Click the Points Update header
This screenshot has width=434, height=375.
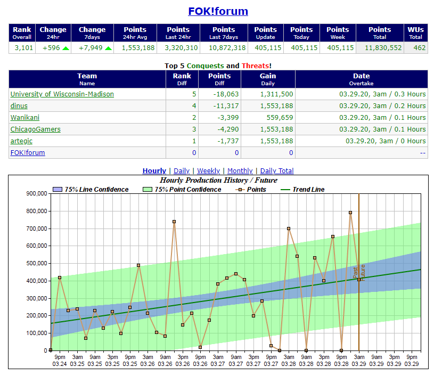click(265, 33)
